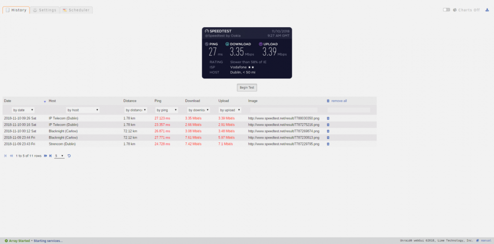Click download value 7.61 Mbit/s
Screen dimensions: 494x244
tap(193, 138)
